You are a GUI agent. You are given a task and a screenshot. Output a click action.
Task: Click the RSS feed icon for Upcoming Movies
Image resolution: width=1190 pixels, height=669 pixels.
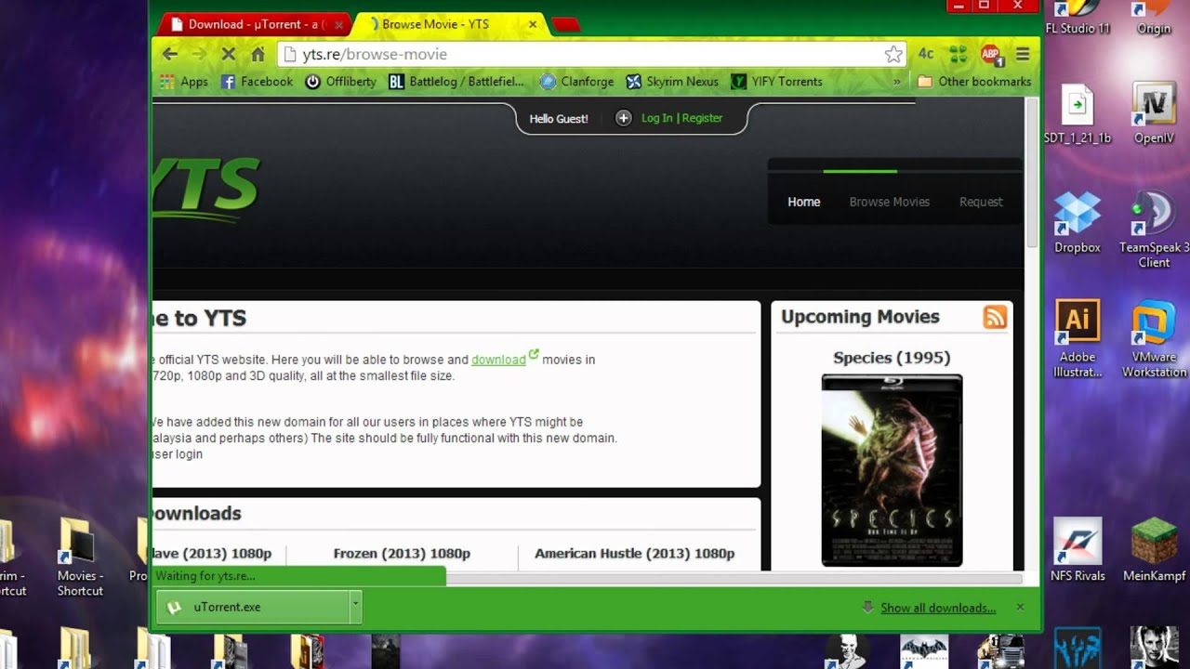(x=995, y=317)
